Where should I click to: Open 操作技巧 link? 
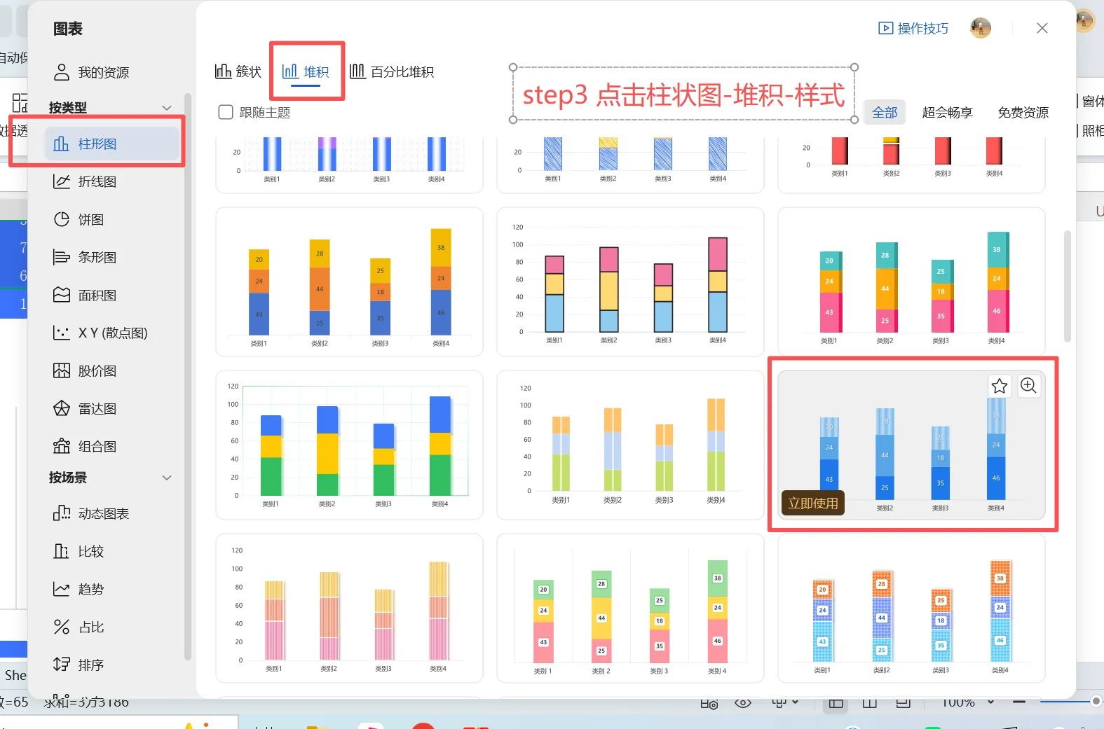[913, 28]
